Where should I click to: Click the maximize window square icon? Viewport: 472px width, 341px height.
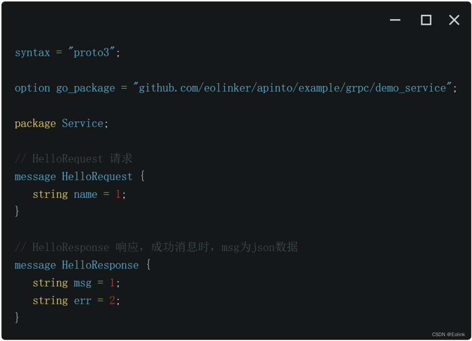point(426,20)
